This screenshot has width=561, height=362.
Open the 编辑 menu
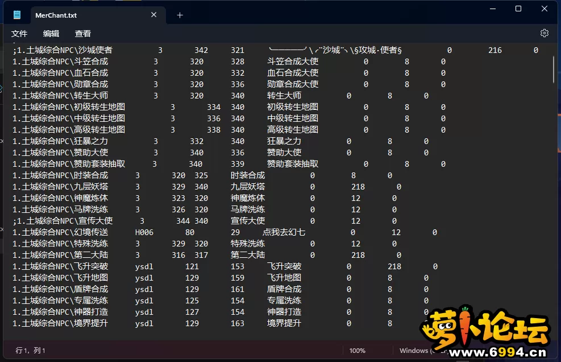[51, 34]
